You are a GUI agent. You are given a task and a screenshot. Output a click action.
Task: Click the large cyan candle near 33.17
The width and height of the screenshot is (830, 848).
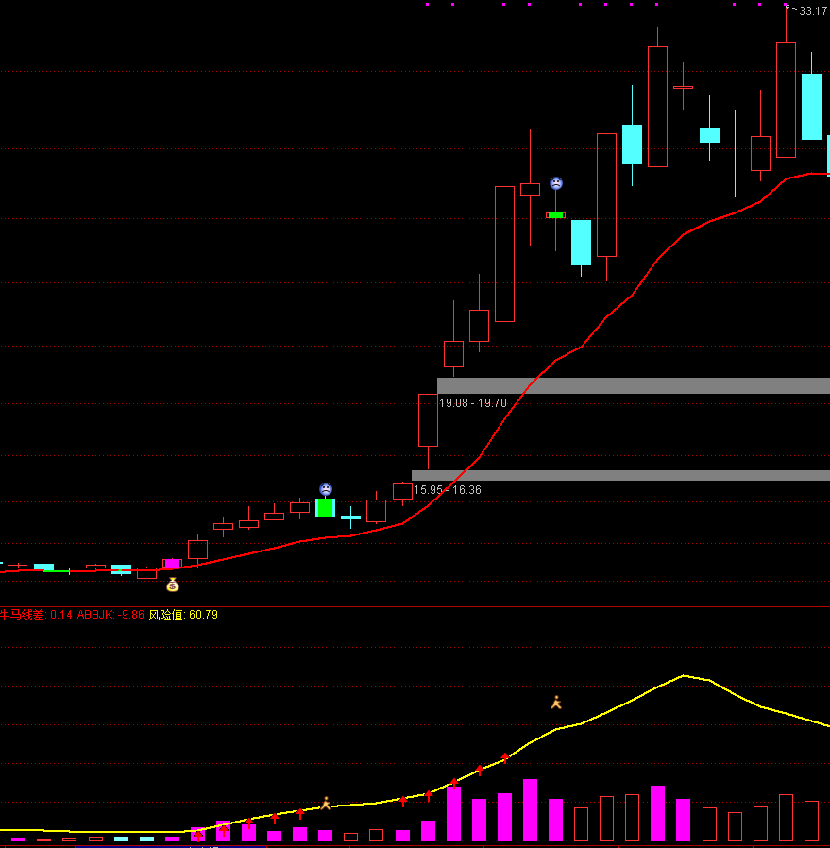click(811, 106)
